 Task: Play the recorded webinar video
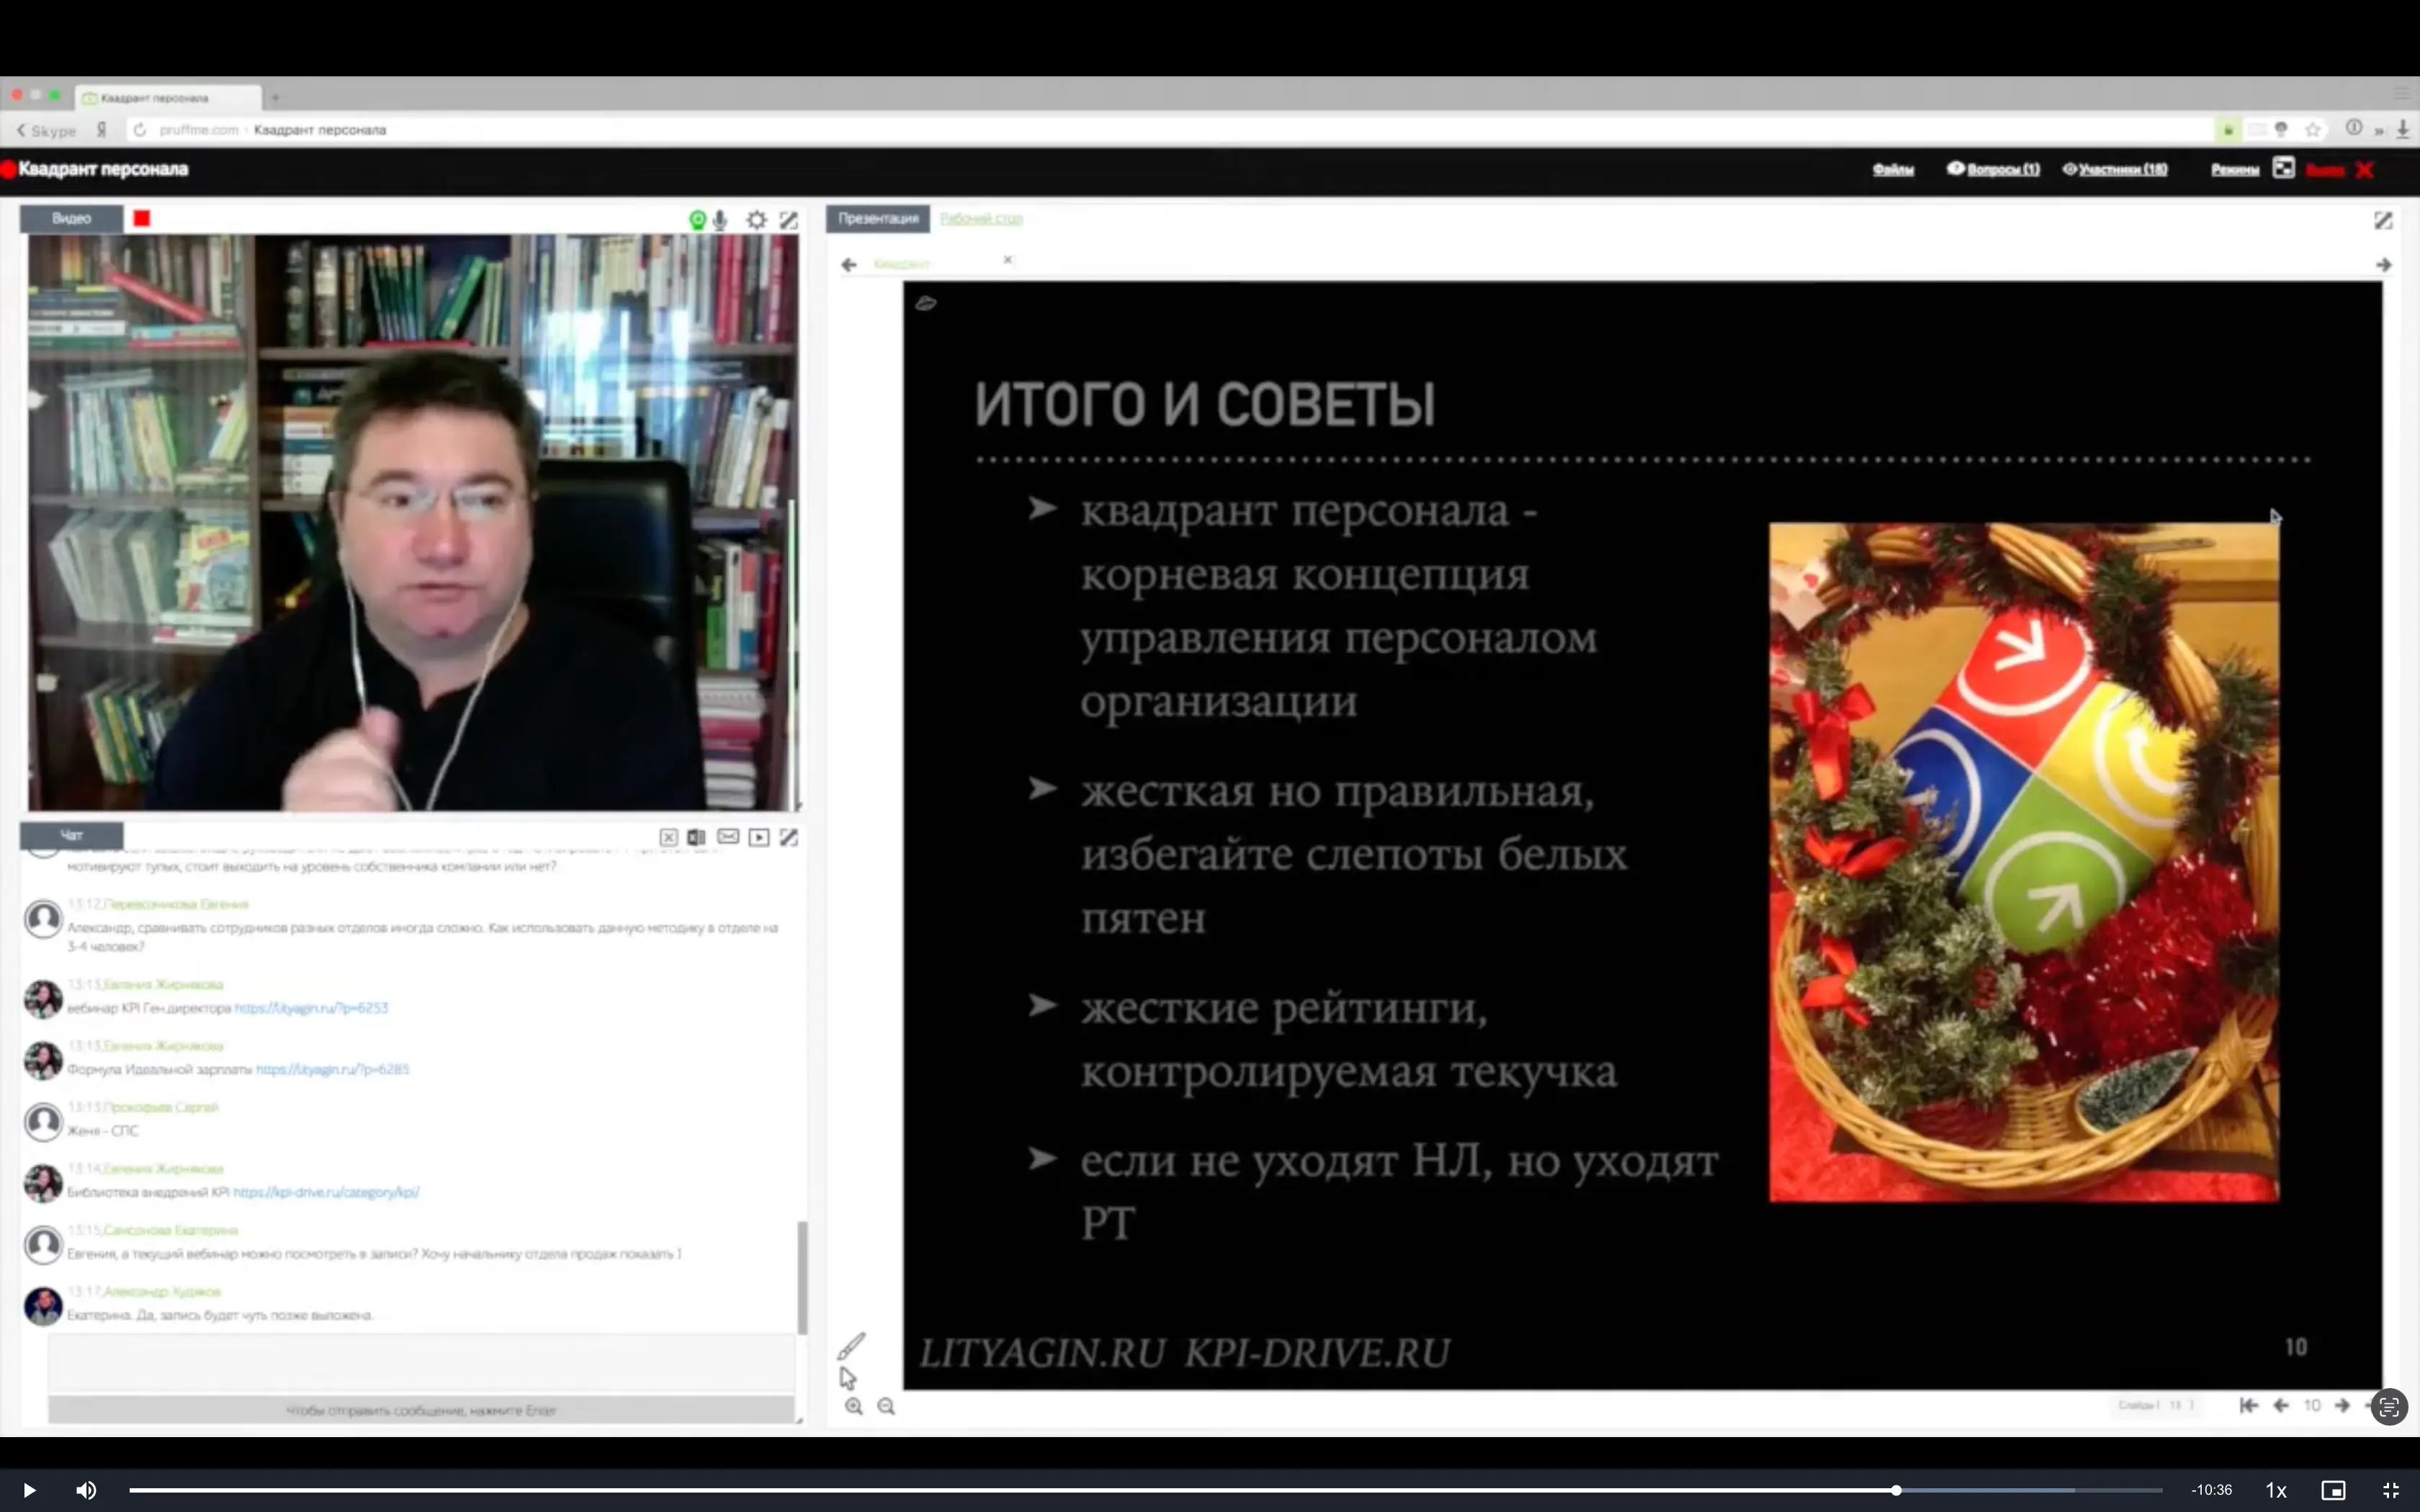click(29, 1490)
